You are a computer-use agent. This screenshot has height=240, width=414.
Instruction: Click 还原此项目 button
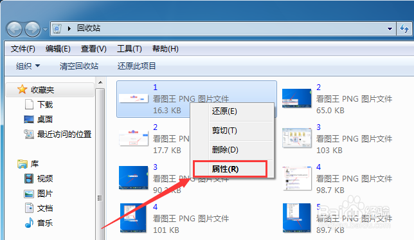[x=136, y=66]
